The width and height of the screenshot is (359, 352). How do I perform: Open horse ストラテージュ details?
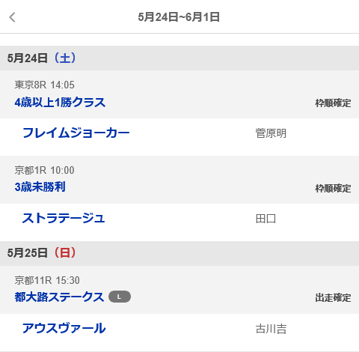tap(64, 218)
